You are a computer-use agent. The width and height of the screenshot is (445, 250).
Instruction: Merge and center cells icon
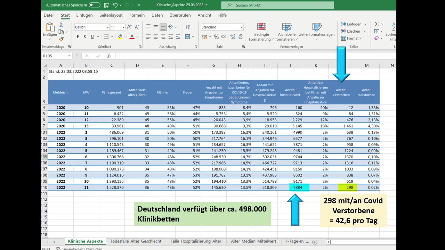coord(188,37)
